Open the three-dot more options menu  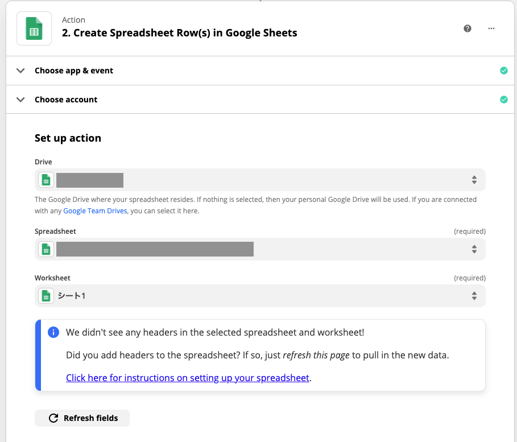coord(491,28)
